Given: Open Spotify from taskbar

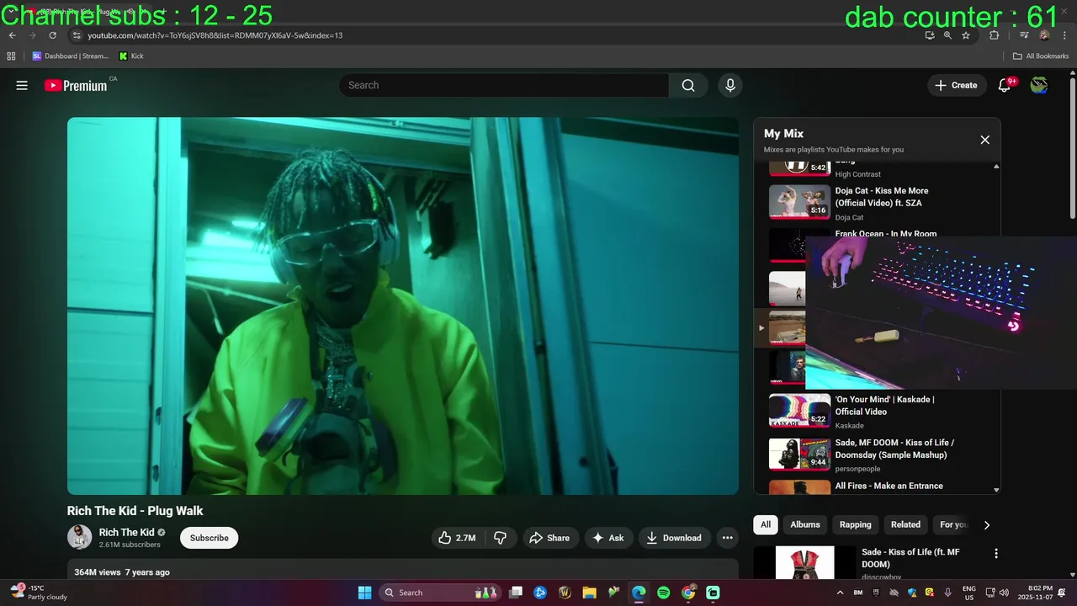Looking at the screenshot, I should coord(663,593).
